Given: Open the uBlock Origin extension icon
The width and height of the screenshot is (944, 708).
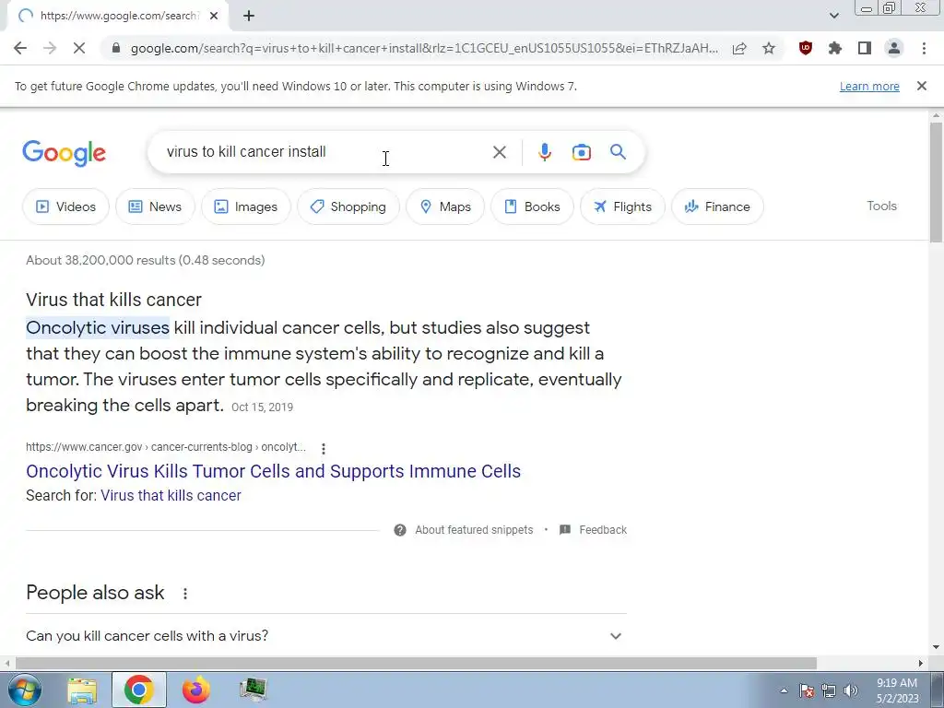Looking at the screenshot, I should [805, 48].
